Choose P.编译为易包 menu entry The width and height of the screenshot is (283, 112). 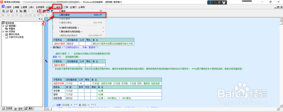tap(80, 23)
